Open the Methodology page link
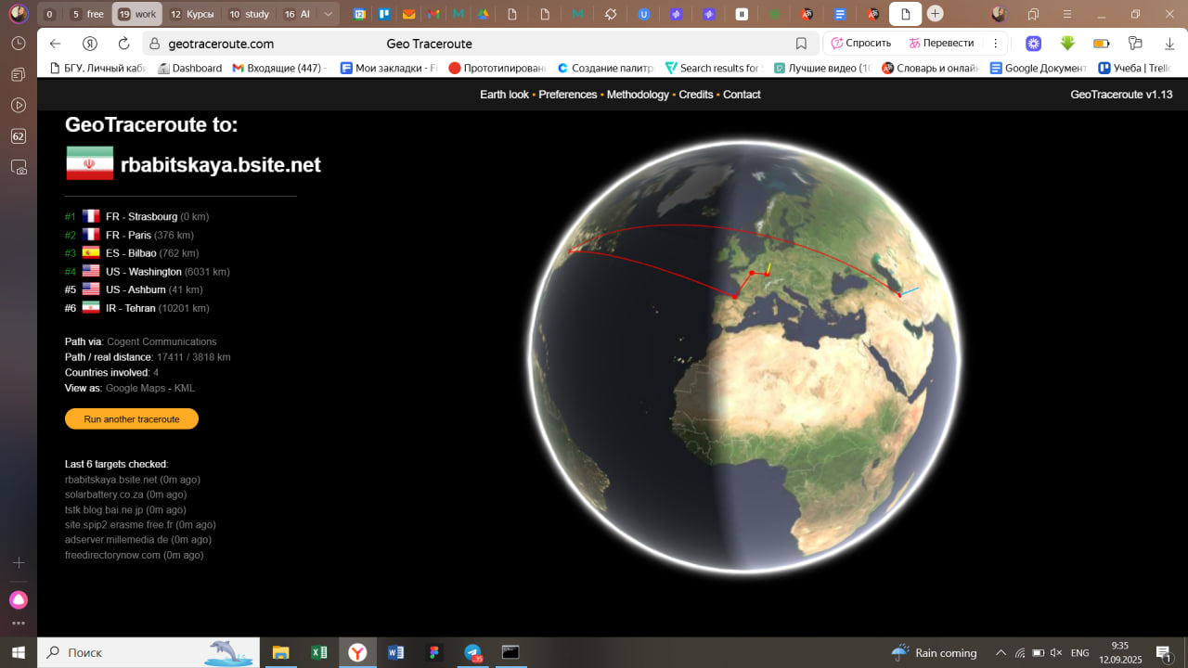The height and width of the screenshot is (668, 1188). pos(637,95)
